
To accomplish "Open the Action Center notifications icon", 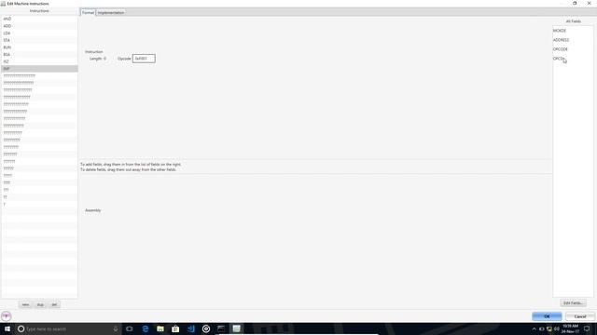I will point(587,328).
